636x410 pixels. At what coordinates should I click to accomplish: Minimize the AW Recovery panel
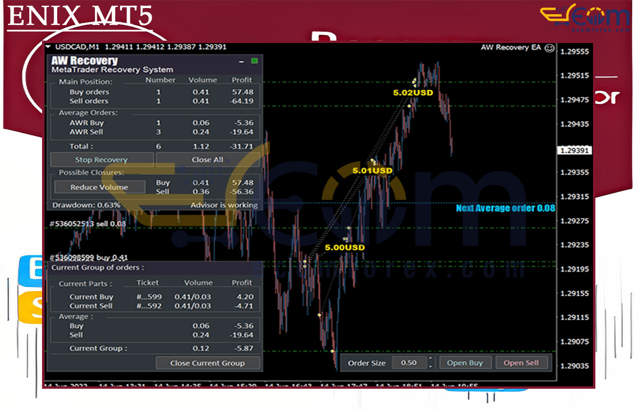(241, 61)
